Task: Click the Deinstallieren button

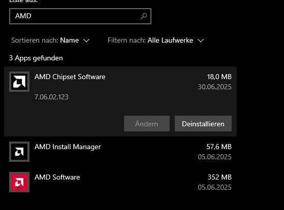Action: tap(203, 124)
